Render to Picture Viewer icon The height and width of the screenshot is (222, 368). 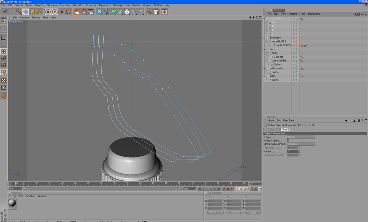coord(84,12)
